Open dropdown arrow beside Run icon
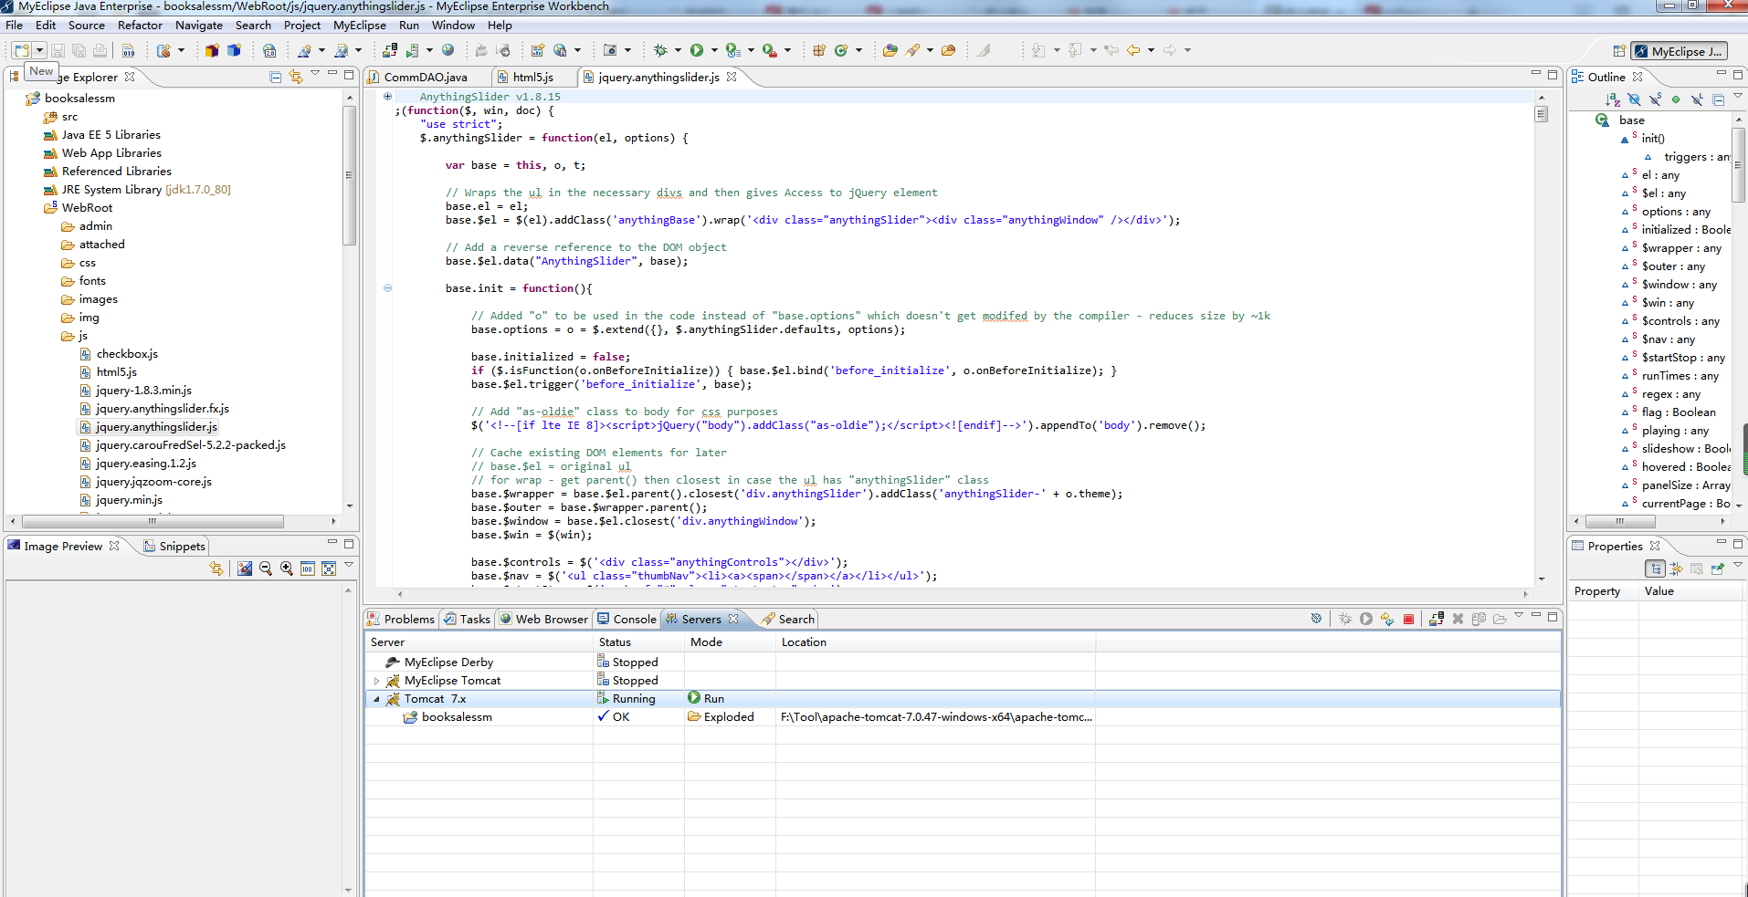This screenshot has height=897, width=1748. (x=714, y=50)
